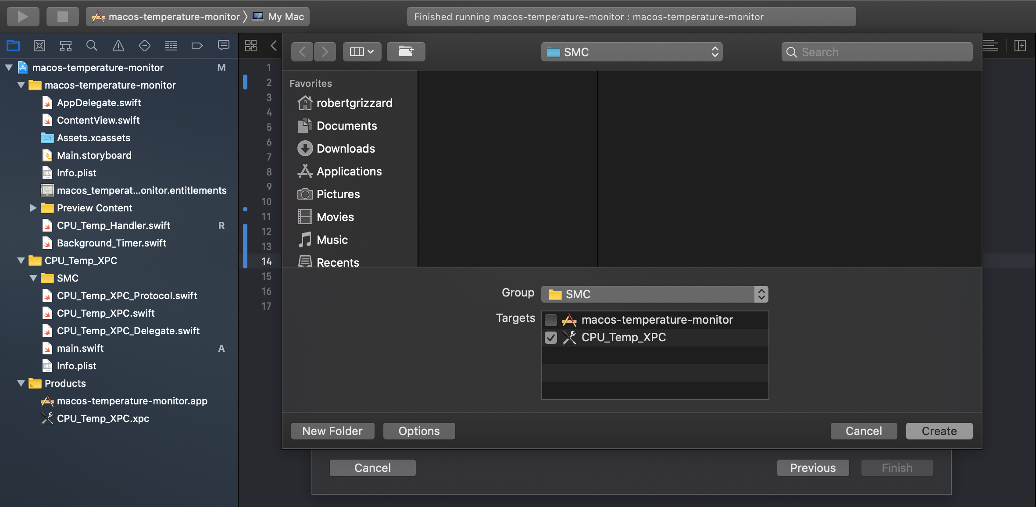Collapse the macos-temperature-monitor group folder
1036x507 pixels.
pyautogui.click(x=21, y=85)
